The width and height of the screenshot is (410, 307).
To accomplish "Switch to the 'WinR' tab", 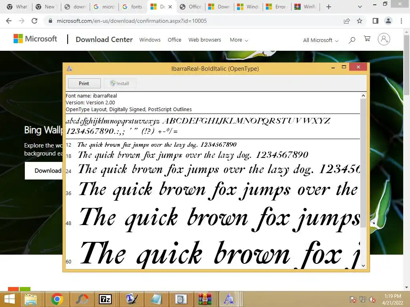I will pos(305,7).
